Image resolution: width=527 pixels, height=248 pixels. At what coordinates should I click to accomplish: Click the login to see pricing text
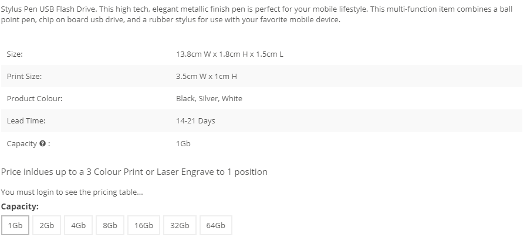click(64, 192)
